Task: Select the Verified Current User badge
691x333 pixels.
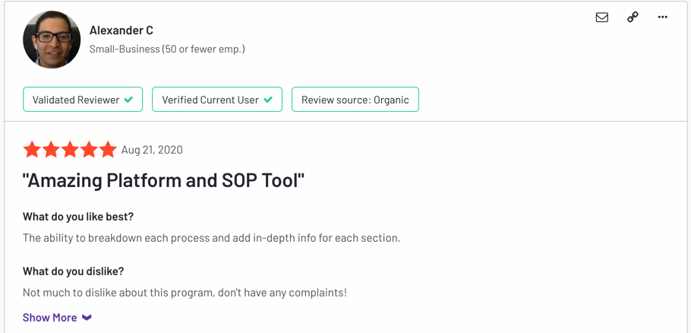Action: [217, 100]
